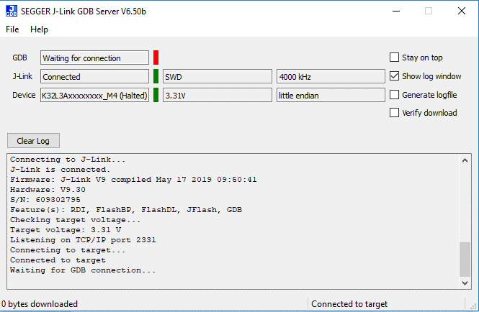Click the 4000 kHz speed field
Image resolution: width=479 pixels, height=312 pixels.
(x=331, y=76)
